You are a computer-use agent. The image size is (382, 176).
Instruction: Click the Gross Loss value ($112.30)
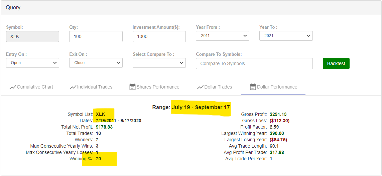click(x=279, y=121)
